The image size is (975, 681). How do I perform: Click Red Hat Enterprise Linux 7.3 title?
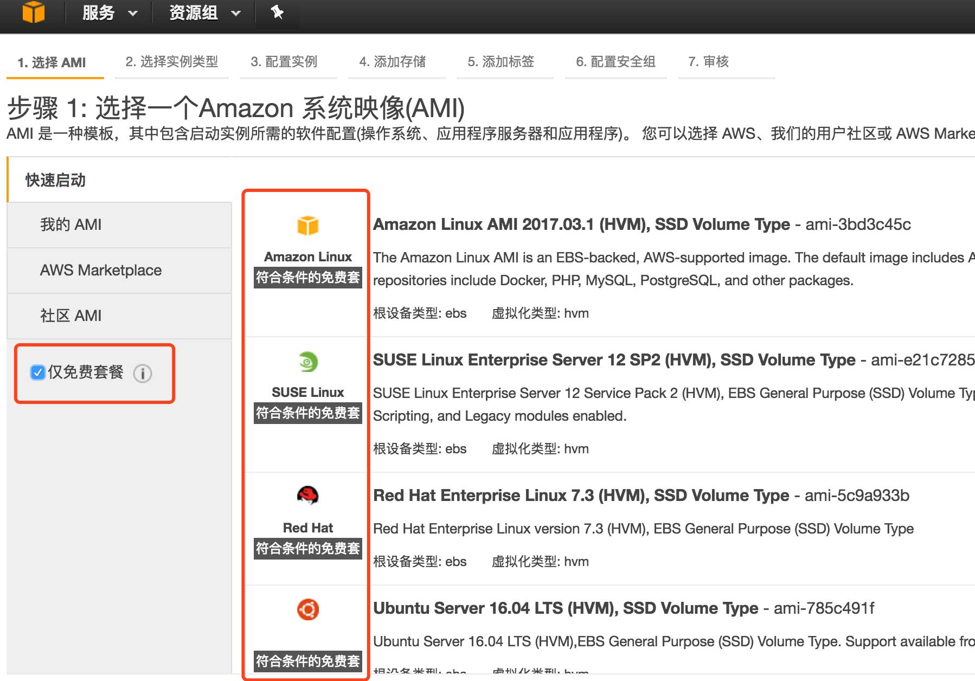point(581,496)
